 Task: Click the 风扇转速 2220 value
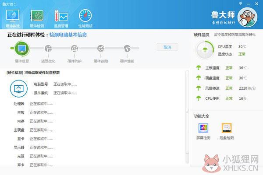[x=247, y=88]
